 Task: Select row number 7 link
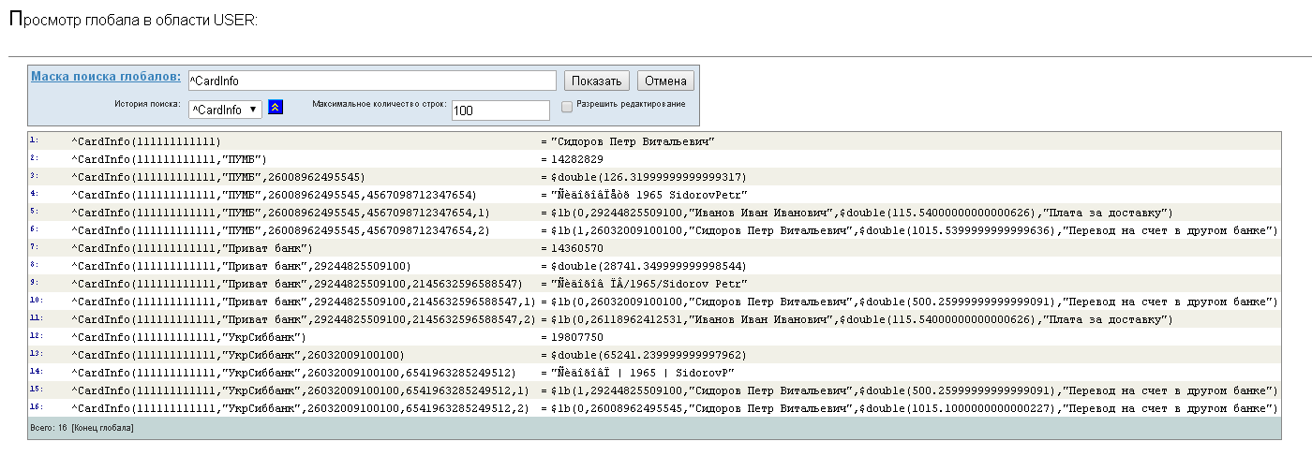pos(34,246)
